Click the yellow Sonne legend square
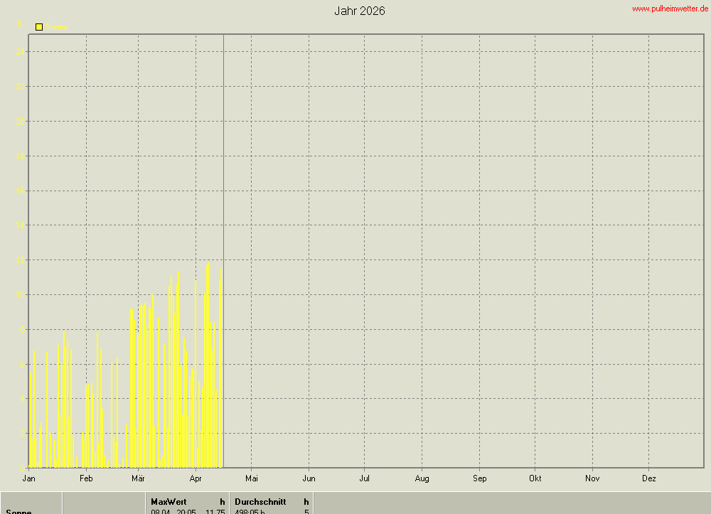This screenshot has height=514, width=711. [x=39, y=27]
